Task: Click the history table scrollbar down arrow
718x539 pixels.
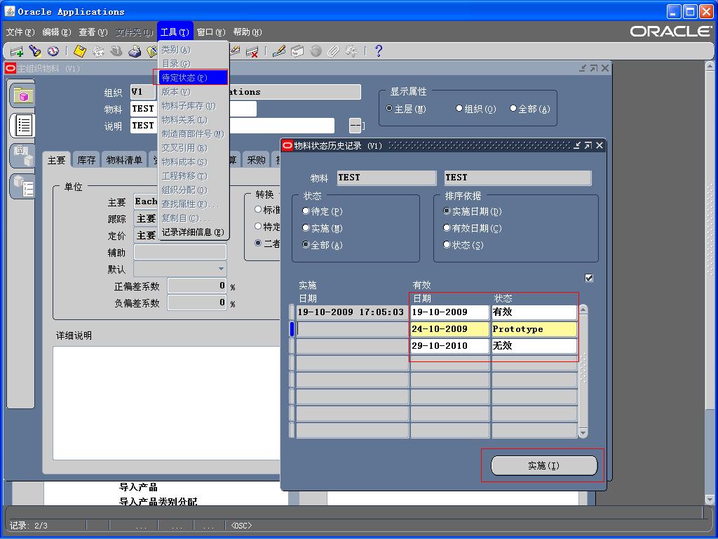Action: click(583, 432)
